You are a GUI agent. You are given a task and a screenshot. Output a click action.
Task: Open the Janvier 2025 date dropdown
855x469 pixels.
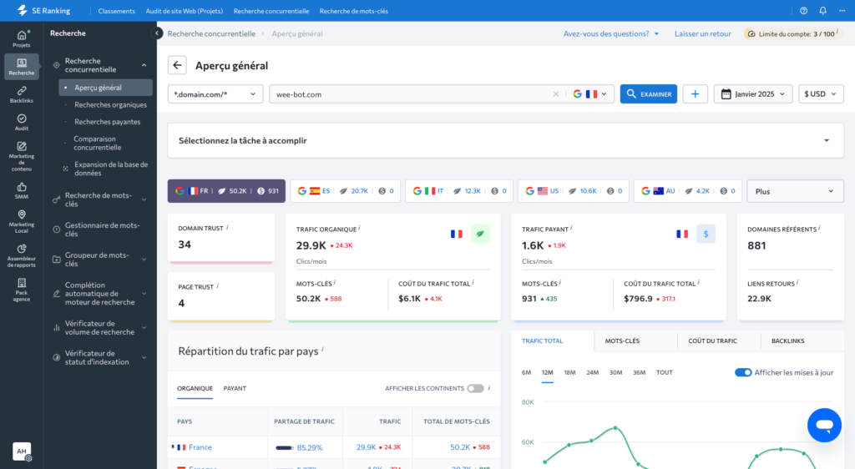[753, 93]
